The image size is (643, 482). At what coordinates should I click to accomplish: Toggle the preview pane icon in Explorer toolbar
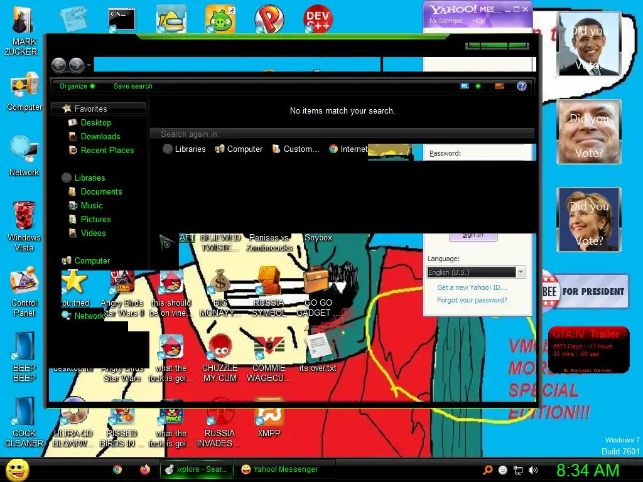coord(499,86)
